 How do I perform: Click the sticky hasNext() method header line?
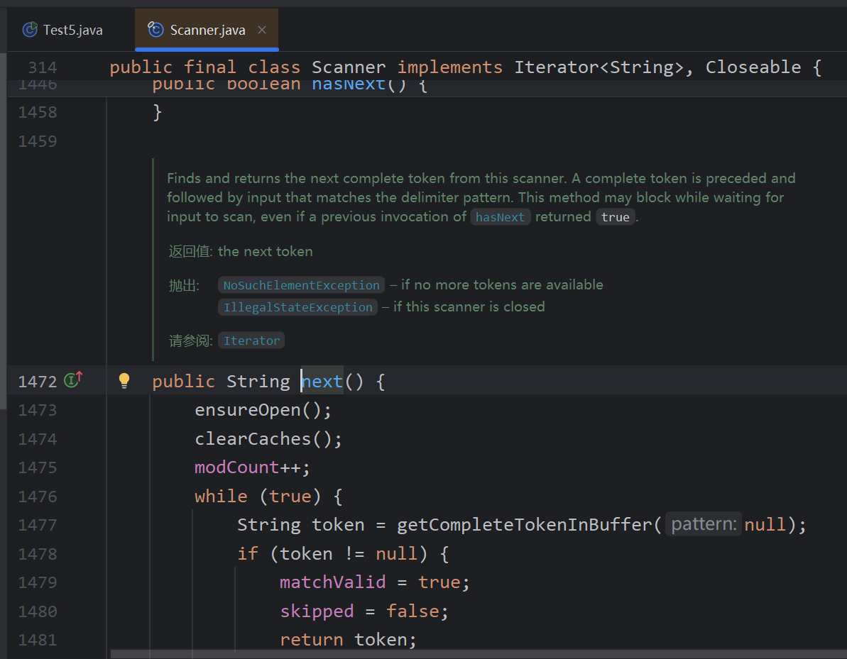click(290, 87)
